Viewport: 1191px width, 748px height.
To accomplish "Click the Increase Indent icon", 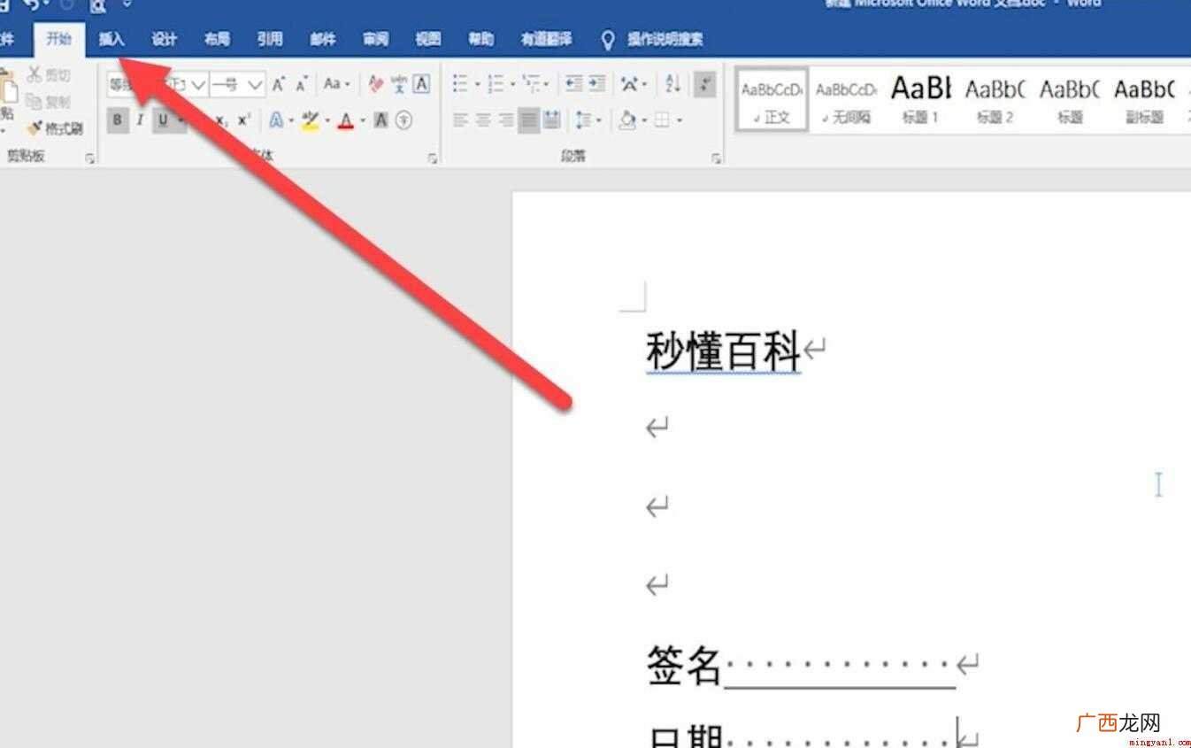I will click(597, 84).
